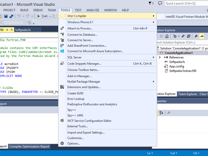
Task: Click the Alphabetical sort icon in Properties
Action: pyautogui.click(x=161, y=113)
